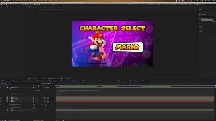Click the Effects & Presets search field

click(x=207, y=17)
